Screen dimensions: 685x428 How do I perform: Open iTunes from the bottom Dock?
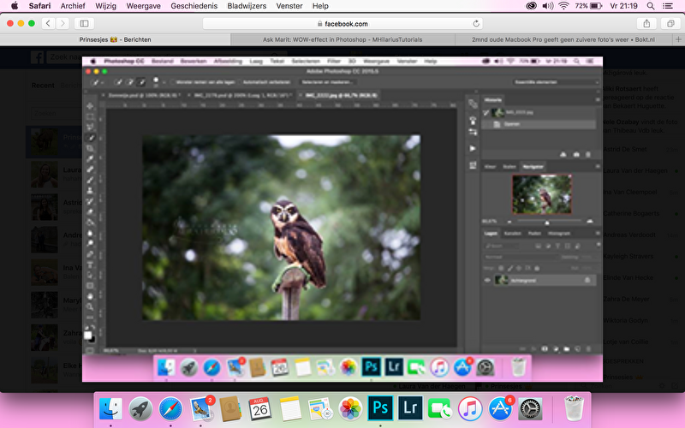[x=469, y=408]
